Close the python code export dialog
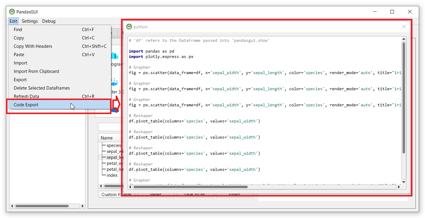425x218 pixels. pyautogui.click(x=404, y=27)
